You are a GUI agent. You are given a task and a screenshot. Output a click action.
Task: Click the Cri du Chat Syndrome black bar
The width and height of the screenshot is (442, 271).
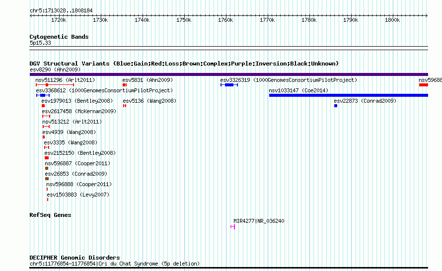[x=229, y=268]
